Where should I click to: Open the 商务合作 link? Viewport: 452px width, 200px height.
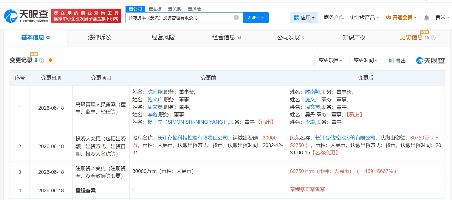[x=334, y=18]
